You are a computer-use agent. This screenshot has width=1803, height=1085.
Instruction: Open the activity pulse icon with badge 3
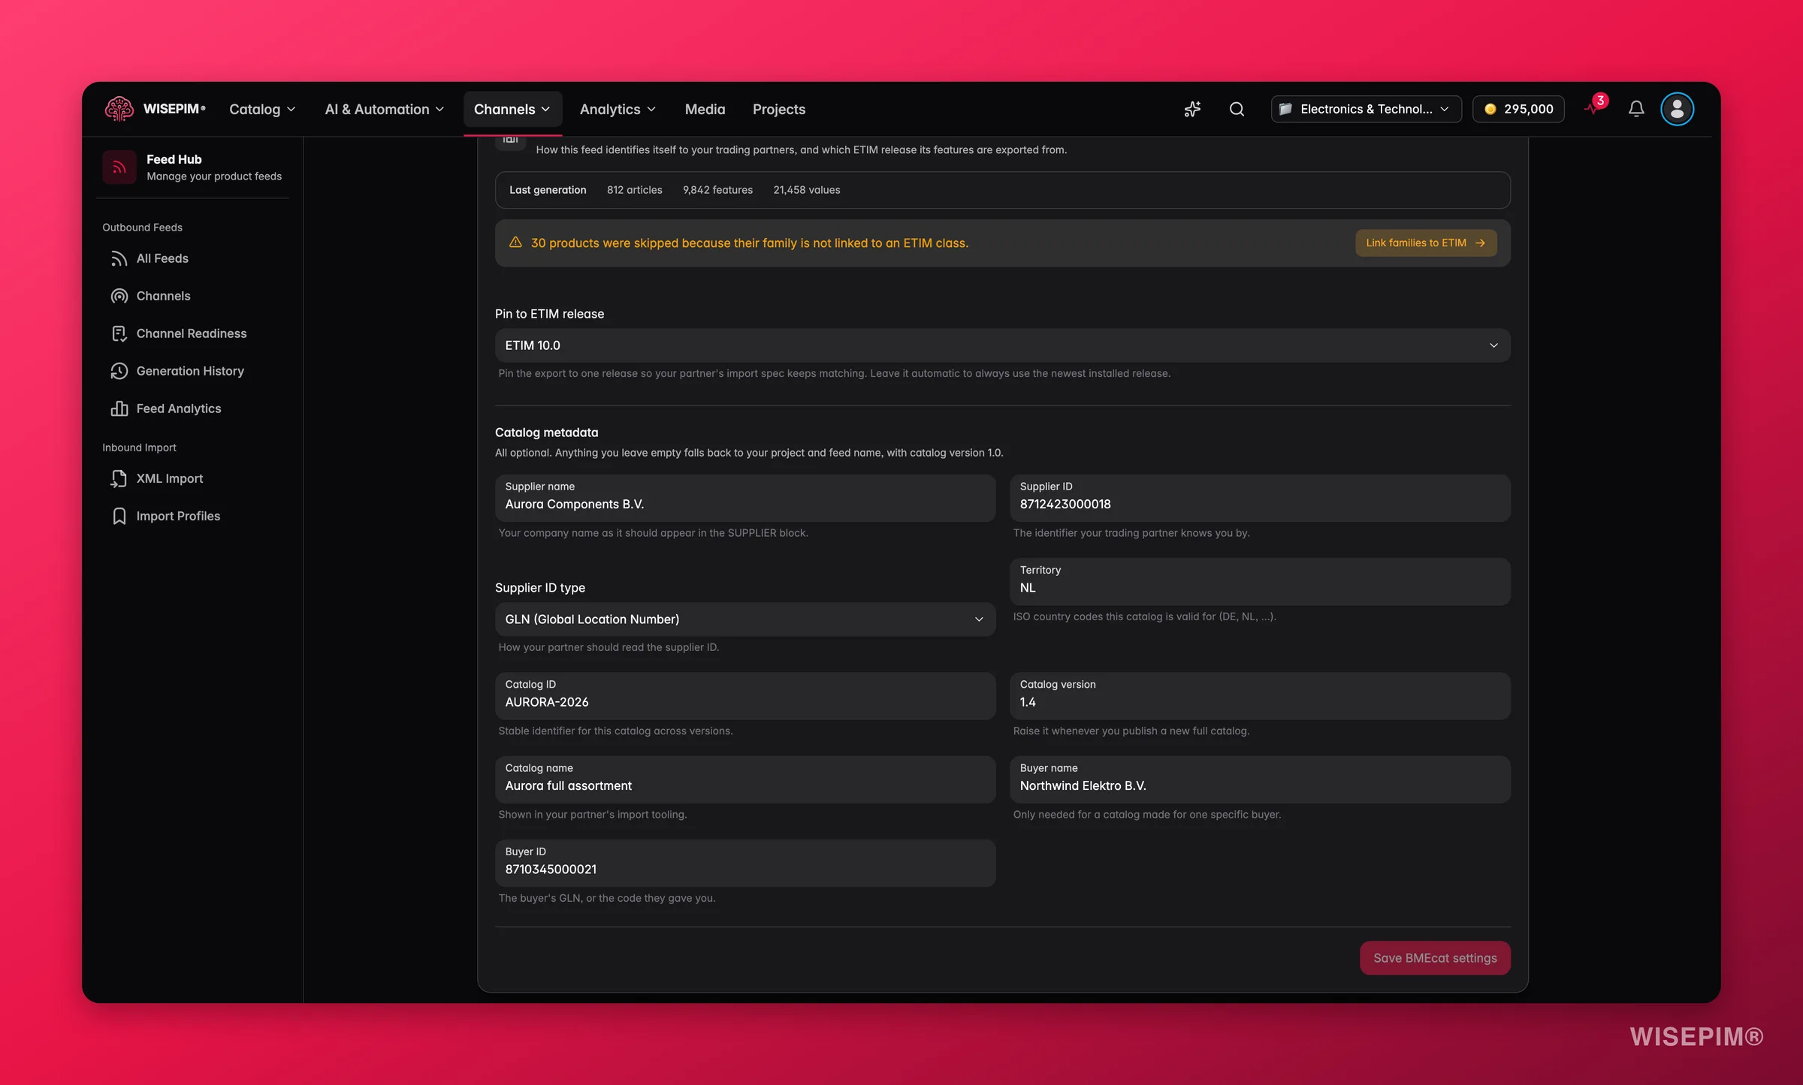coord(1593,107)
